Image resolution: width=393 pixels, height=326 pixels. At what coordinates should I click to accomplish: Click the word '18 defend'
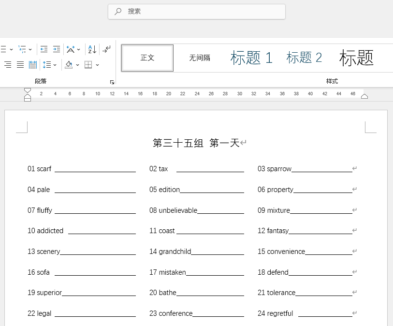[273, 272]
